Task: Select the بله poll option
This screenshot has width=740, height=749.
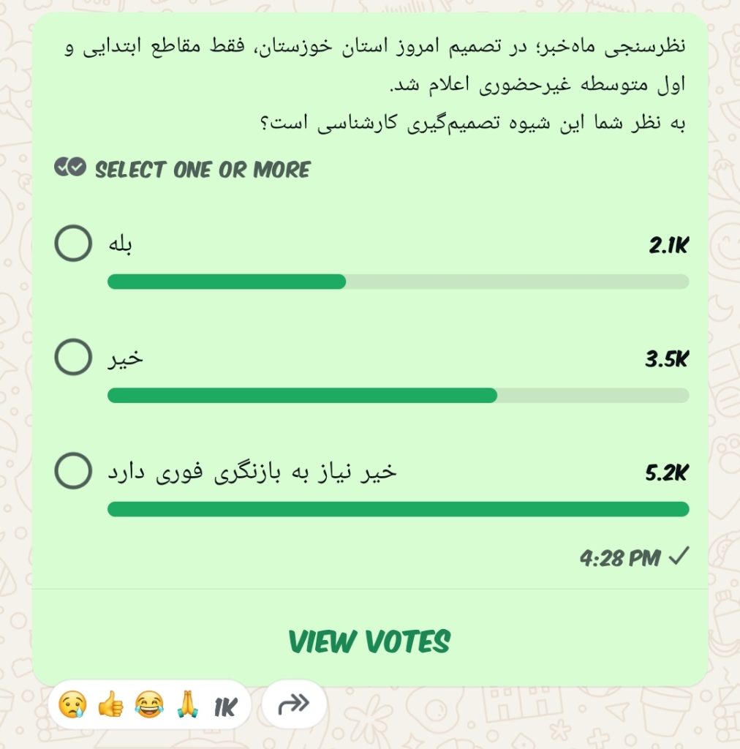Action: point(73,244)
